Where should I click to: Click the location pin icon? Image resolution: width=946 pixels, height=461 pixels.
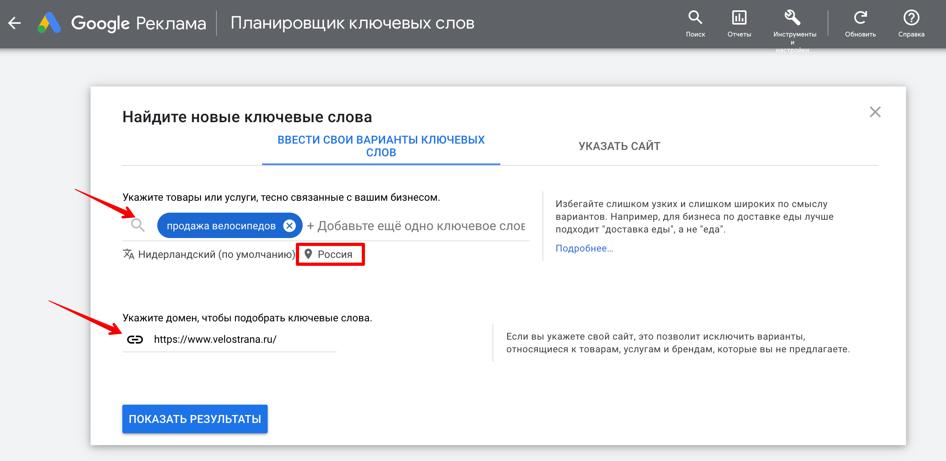[x=308, y=254]
